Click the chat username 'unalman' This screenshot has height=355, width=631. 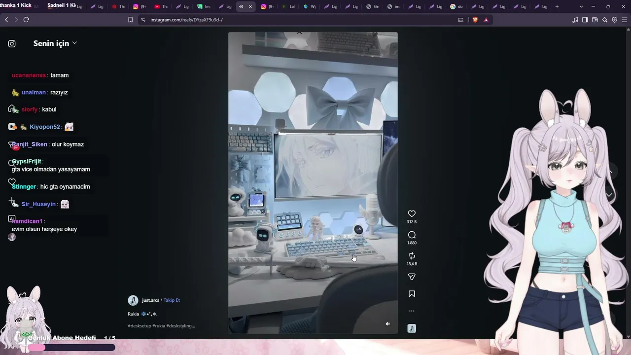[x=34, y=93]
